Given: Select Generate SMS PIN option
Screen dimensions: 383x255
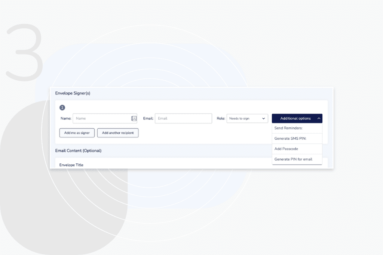Looking at the screenshot, I should (297, 139).
